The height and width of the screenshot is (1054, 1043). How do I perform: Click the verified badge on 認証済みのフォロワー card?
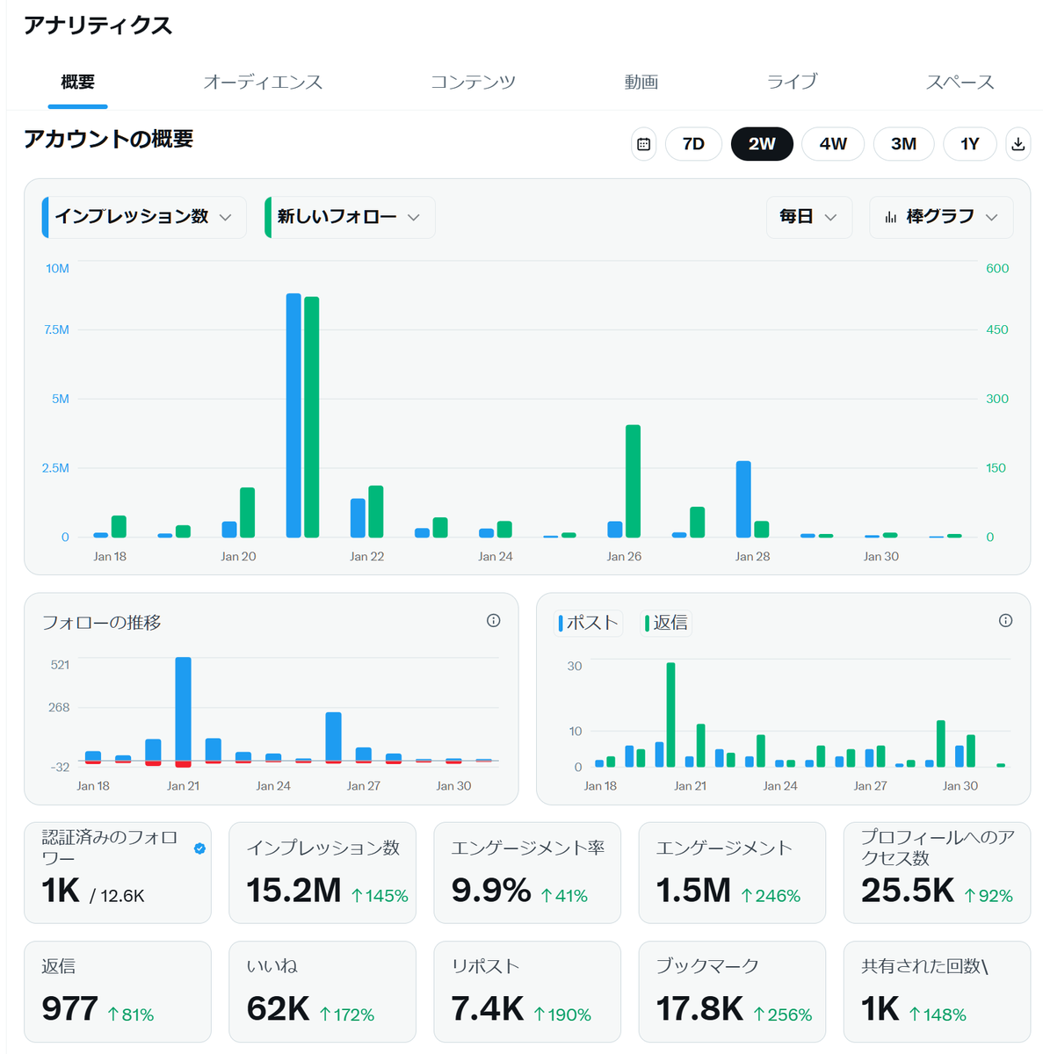(x=200, y=848)
